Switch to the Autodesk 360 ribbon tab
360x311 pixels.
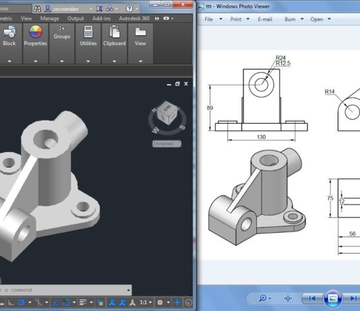coord(134,18)
